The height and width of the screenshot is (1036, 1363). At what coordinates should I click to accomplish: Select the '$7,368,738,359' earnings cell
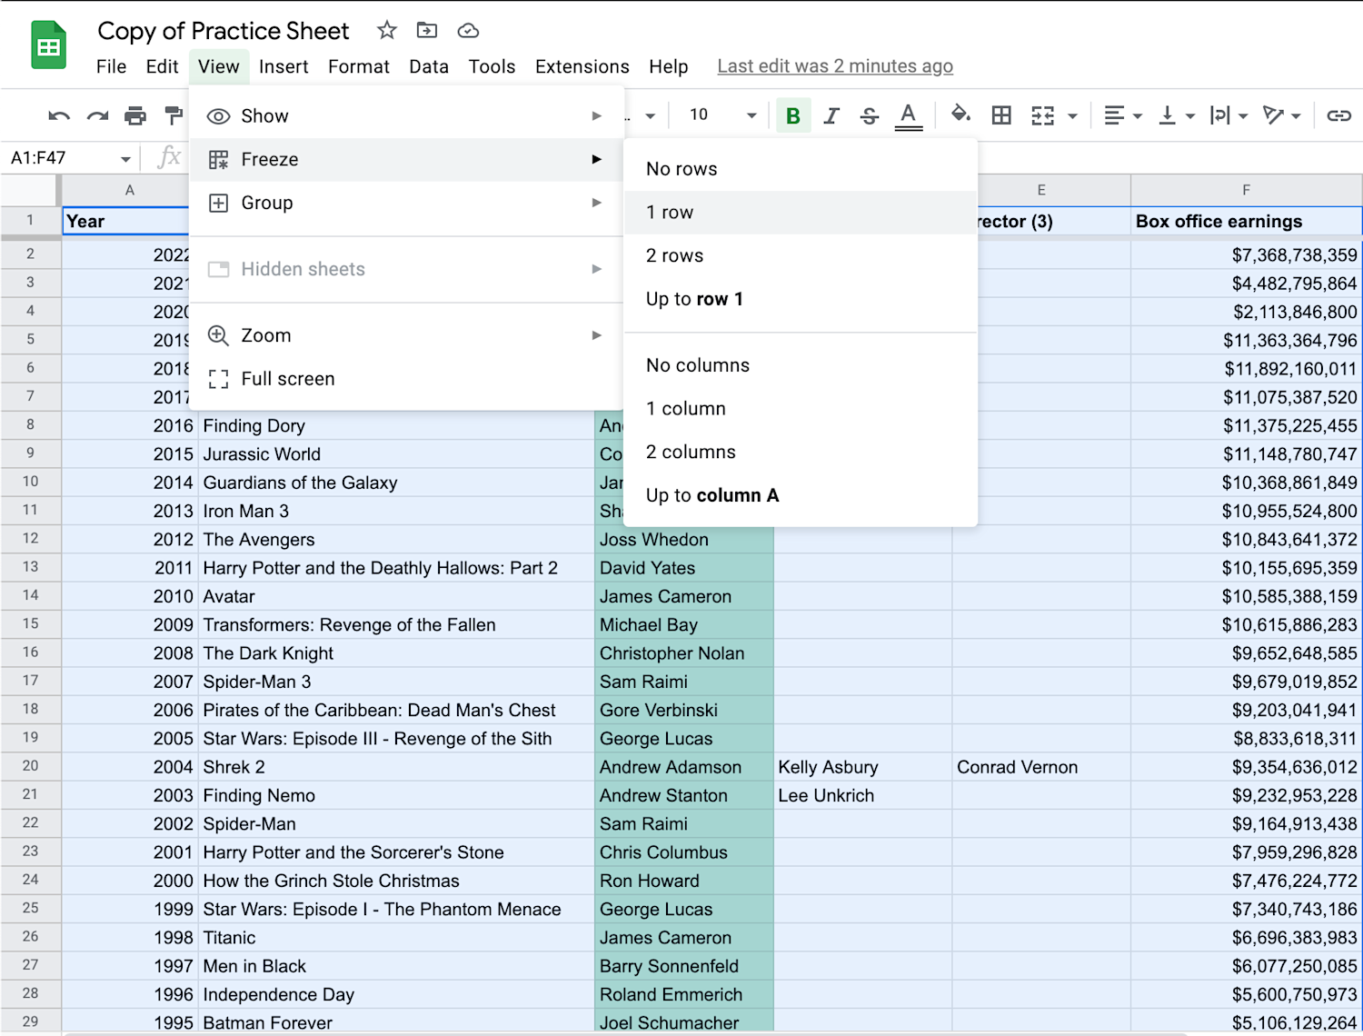(1246, 255)
